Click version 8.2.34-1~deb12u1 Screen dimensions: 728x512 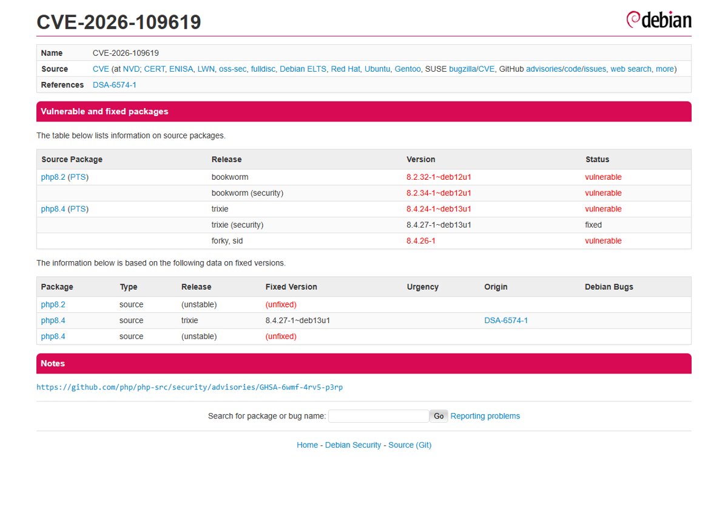[x=439, y=193]
